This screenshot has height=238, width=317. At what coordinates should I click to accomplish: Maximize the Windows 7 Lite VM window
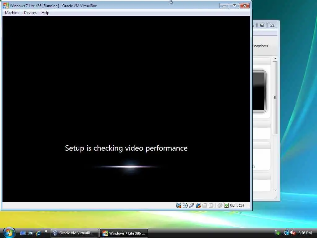point(234,6)
